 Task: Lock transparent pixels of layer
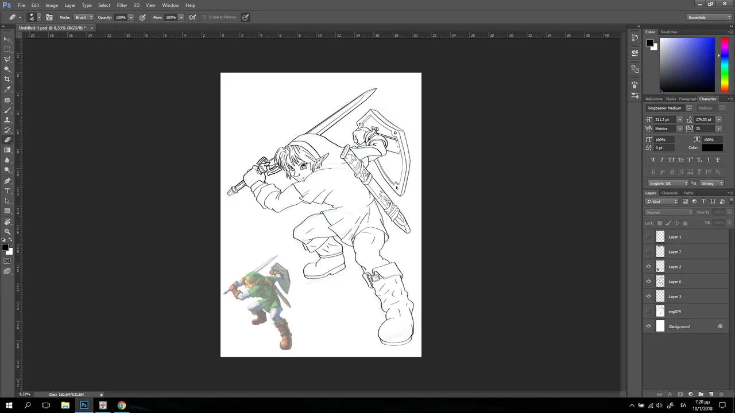pos(659,223)
